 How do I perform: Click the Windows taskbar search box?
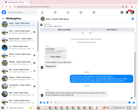(x=21, y=108)
